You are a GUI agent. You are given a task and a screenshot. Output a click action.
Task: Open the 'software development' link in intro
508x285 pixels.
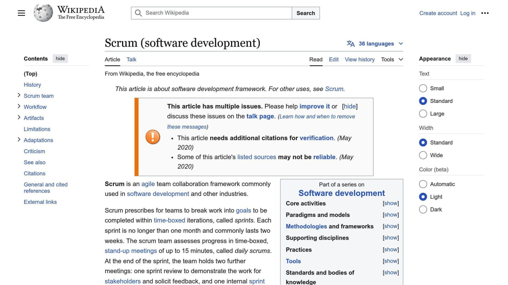158,194
